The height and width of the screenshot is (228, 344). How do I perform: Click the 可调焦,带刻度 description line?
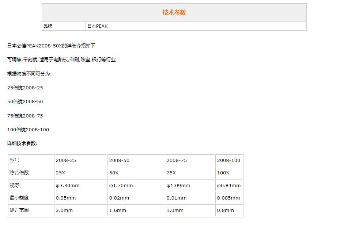[61, 59]
